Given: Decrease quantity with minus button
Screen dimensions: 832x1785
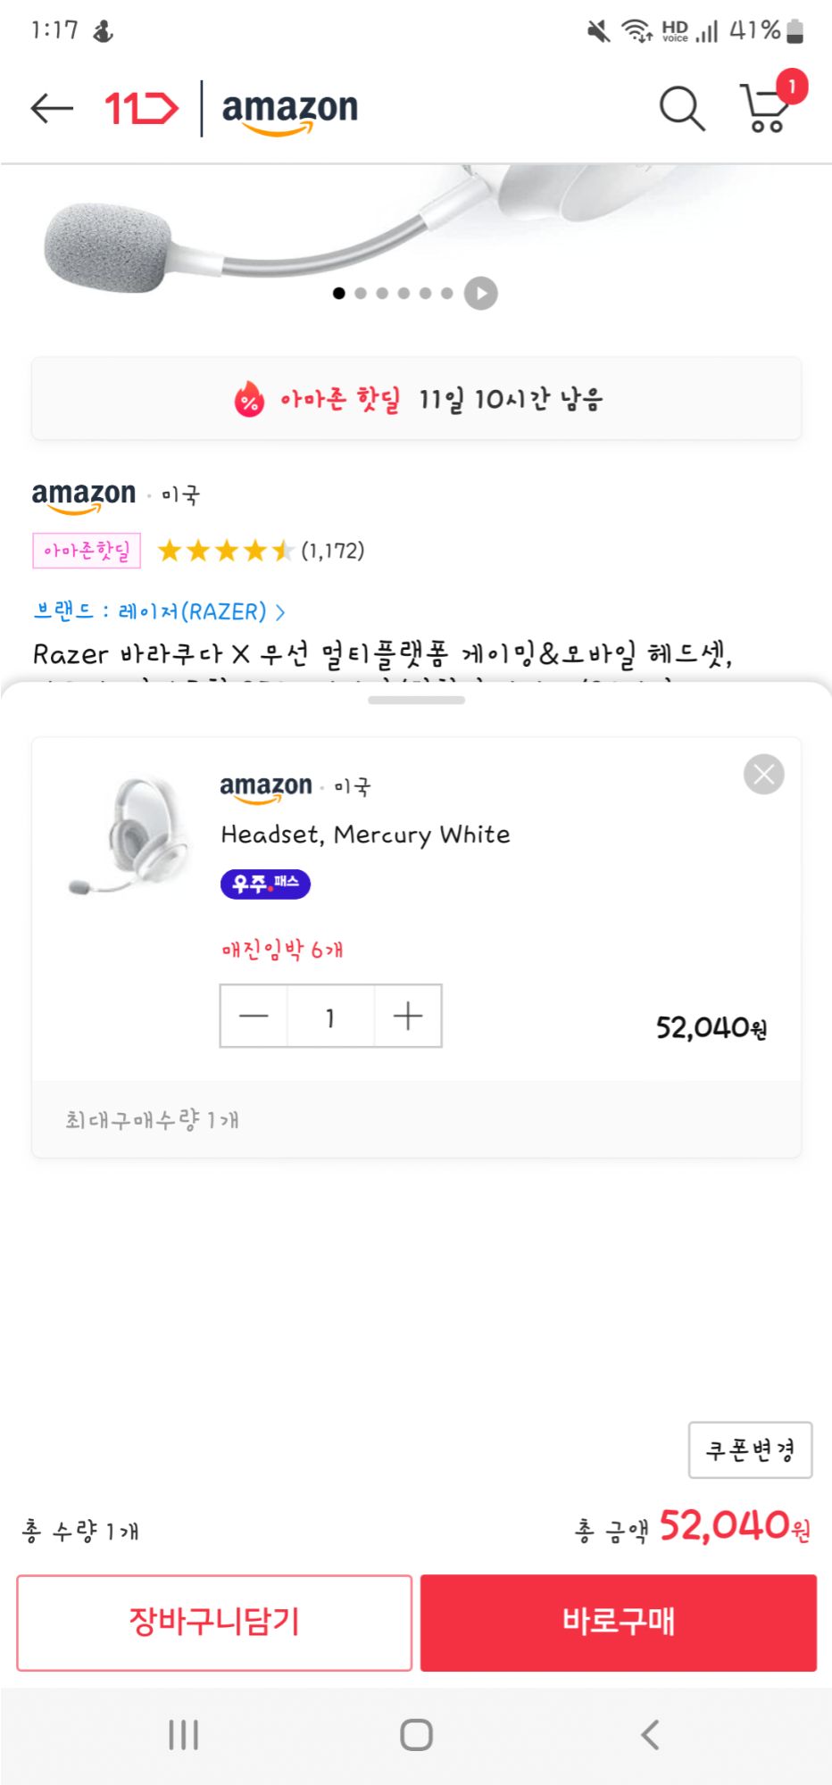Looking at the screenshot, I should point(254,1016).
